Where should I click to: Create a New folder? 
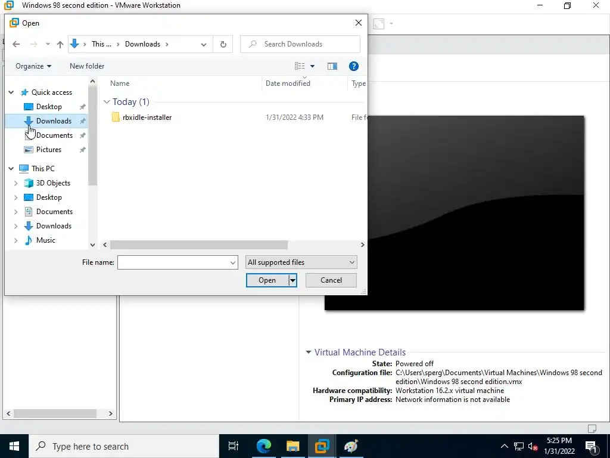(87, 66)
